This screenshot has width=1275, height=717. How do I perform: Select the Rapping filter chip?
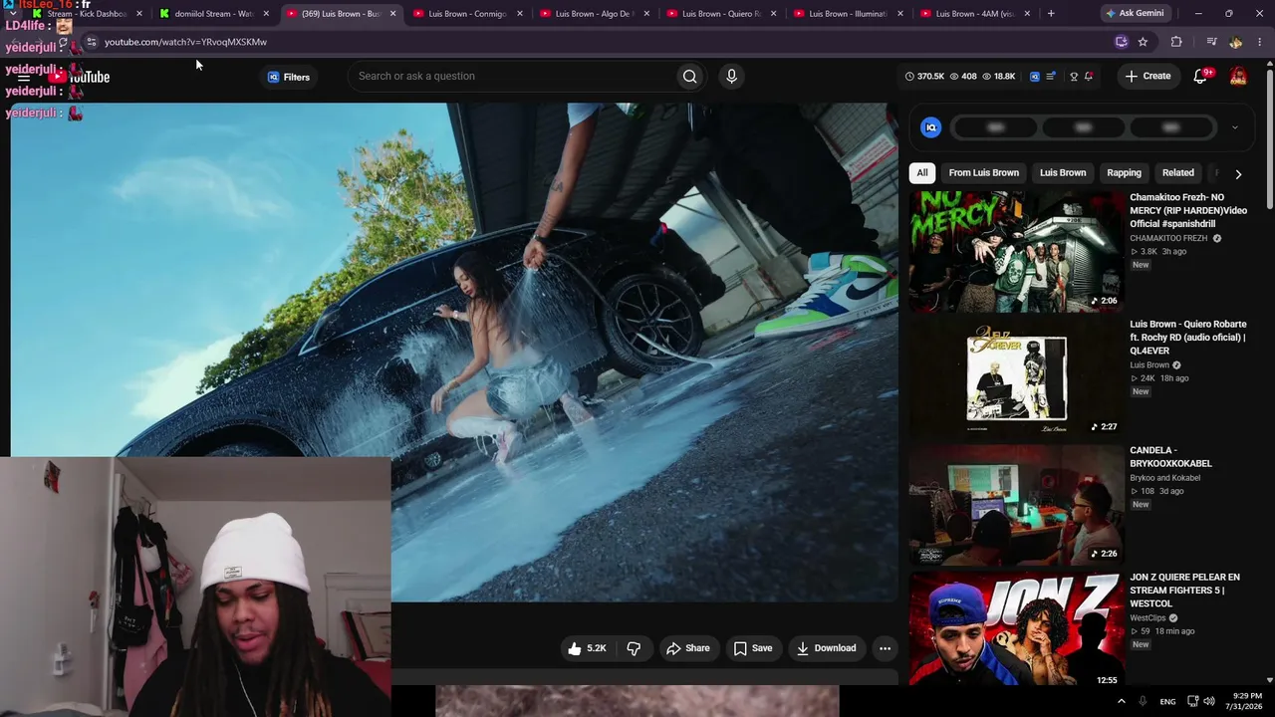pos(1125,173)
